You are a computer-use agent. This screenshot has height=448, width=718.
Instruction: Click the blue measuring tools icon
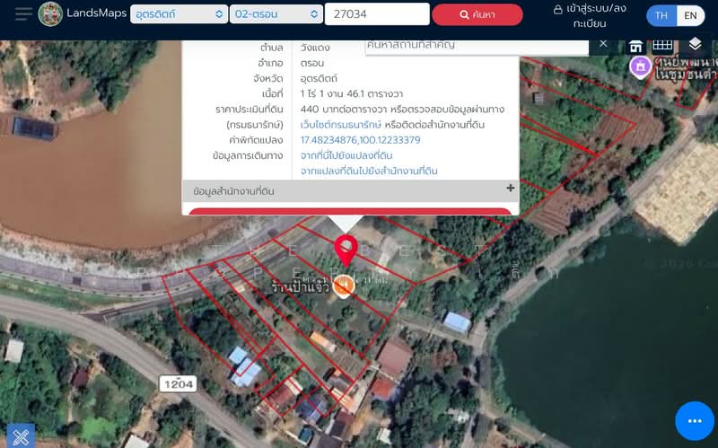coord(21,435)
